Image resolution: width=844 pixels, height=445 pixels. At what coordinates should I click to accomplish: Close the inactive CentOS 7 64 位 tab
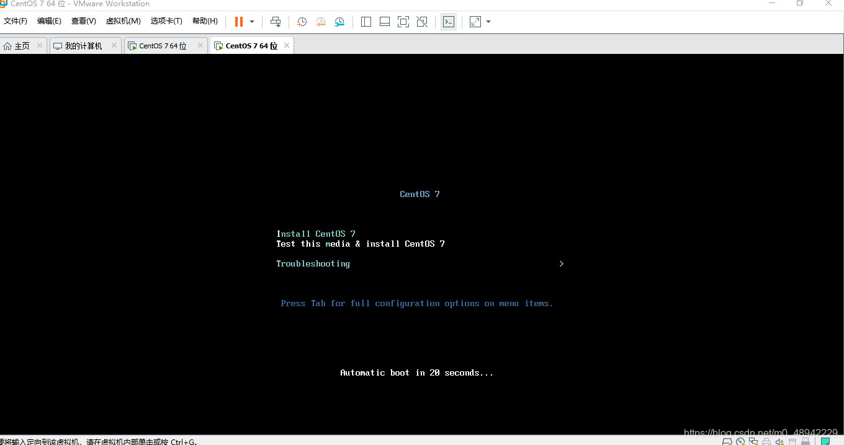[x=200, y=45]
